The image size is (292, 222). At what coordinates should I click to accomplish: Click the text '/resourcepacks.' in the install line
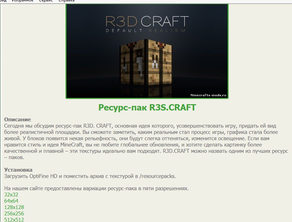pos(158,176)
